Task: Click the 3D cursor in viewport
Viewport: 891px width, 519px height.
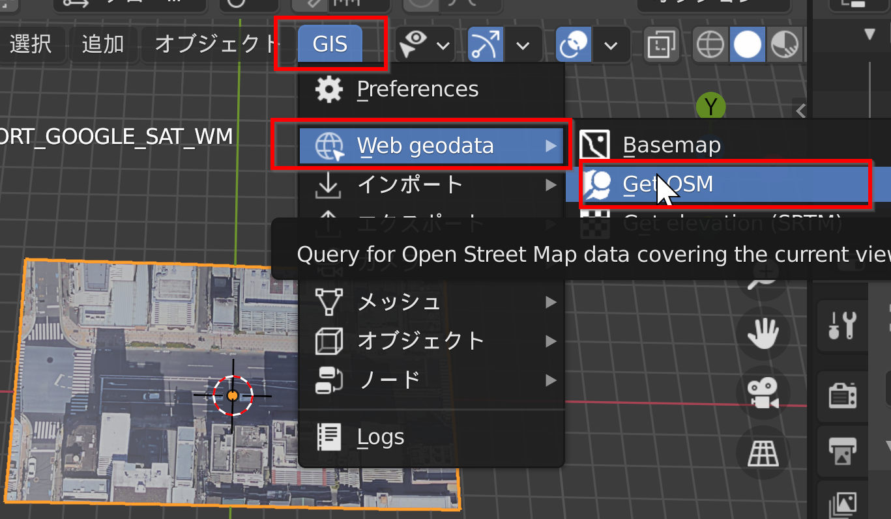Action: pyautogui.click(x=232, y=395)
